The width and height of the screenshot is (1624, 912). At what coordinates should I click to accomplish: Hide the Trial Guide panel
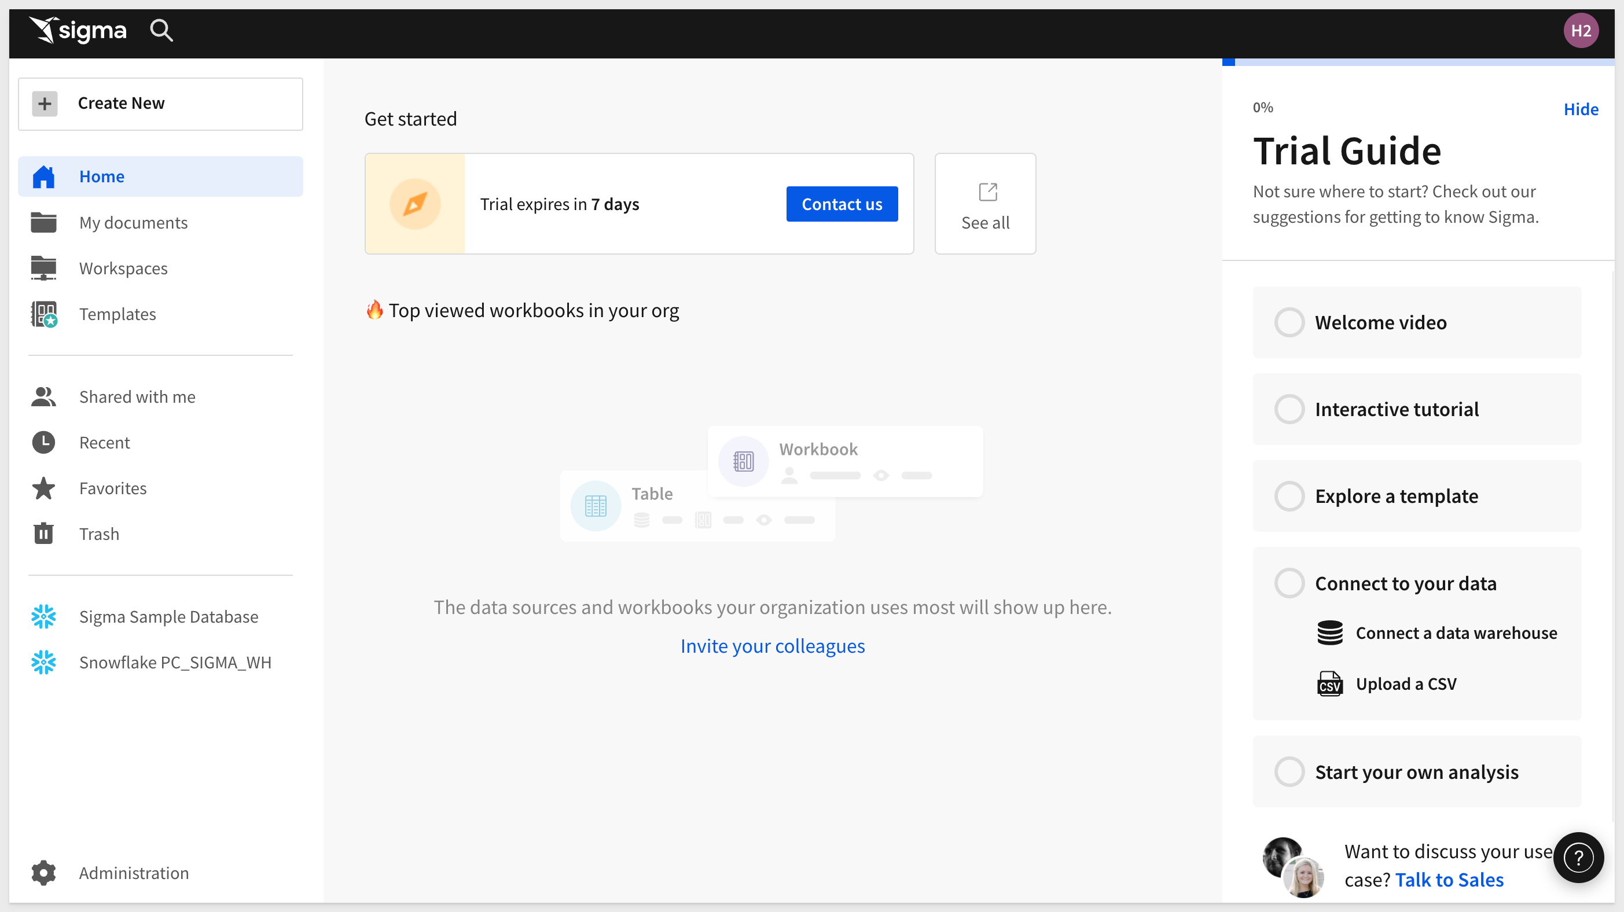pos(1581,109)
